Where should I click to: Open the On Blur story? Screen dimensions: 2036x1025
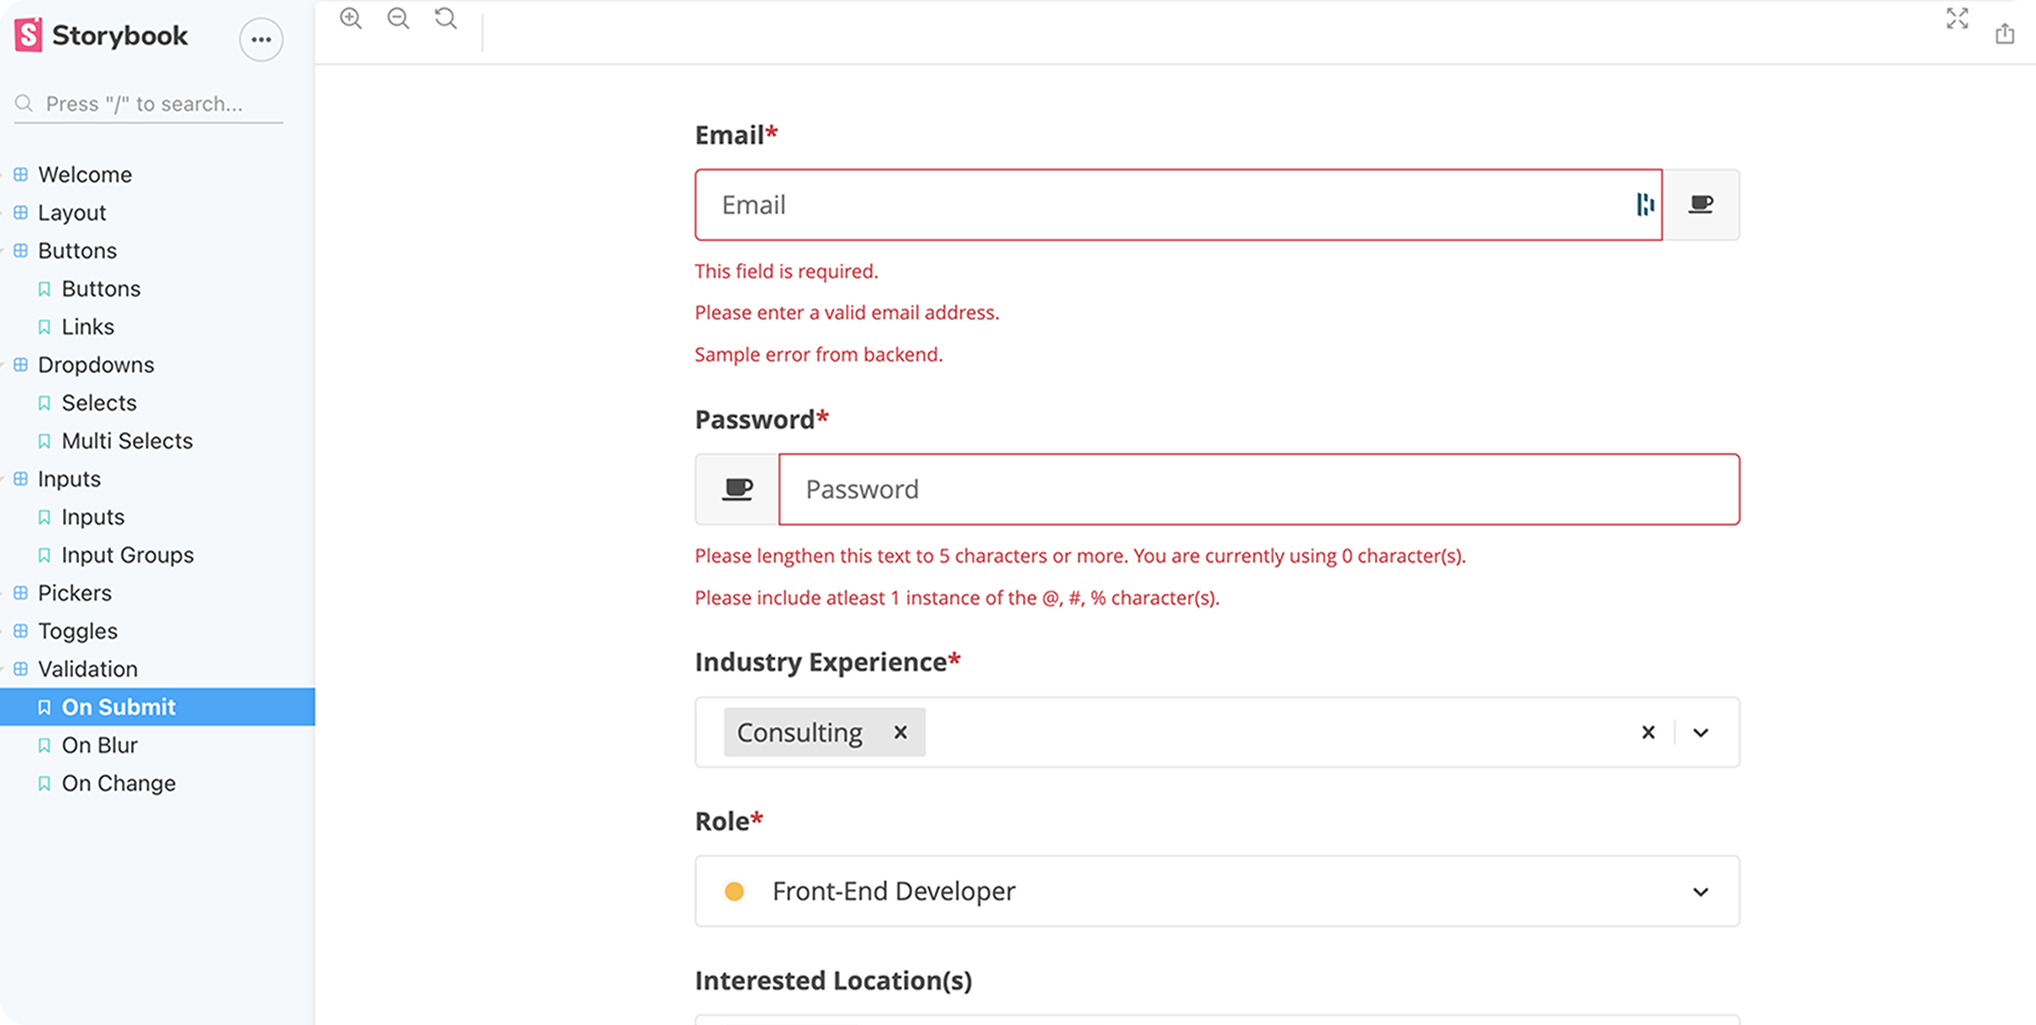click(99, 745)
